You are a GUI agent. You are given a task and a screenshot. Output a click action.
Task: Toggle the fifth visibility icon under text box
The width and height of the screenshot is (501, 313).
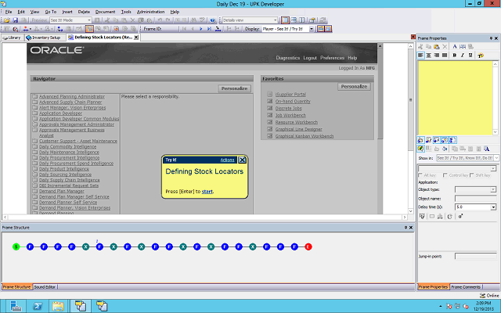pos(452,140)
